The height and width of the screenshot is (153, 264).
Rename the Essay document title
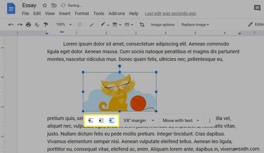point(29,5)
